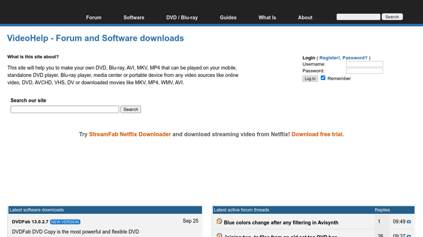The image size is (423, 237).
Task: Click thread status icon beside Blue colors thread
Action: click(219, 221)
